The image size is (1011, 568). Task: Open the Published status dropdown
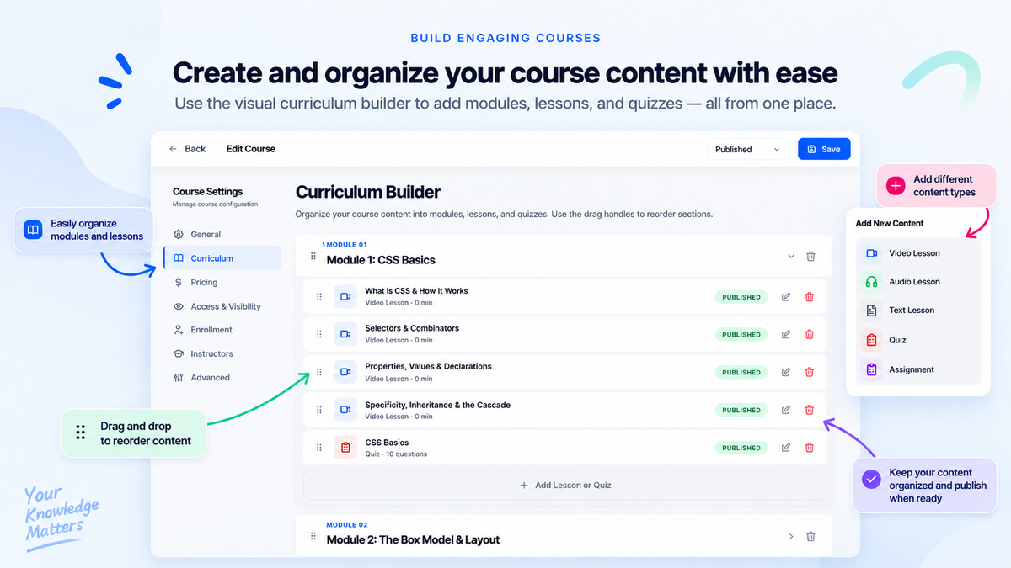[748, 149]
